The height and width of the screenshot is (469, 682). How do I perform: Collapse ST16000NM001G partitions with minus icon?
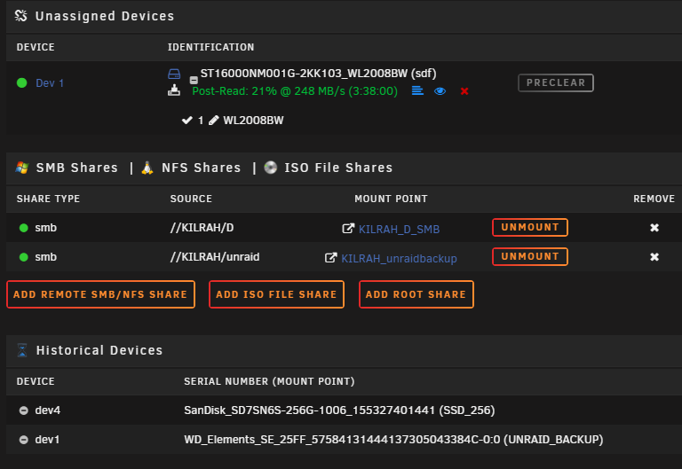pyautogui.click(x=194, y=81)
